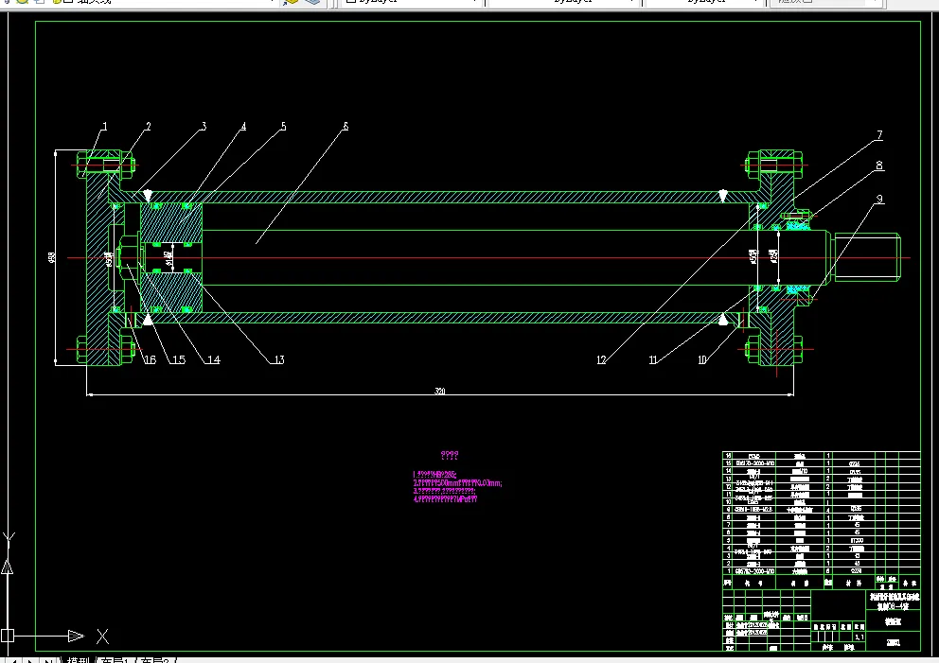The width and height of the screenshot is (939, 663).
Task: Select part callout number 12
Action: coord(601,359)
